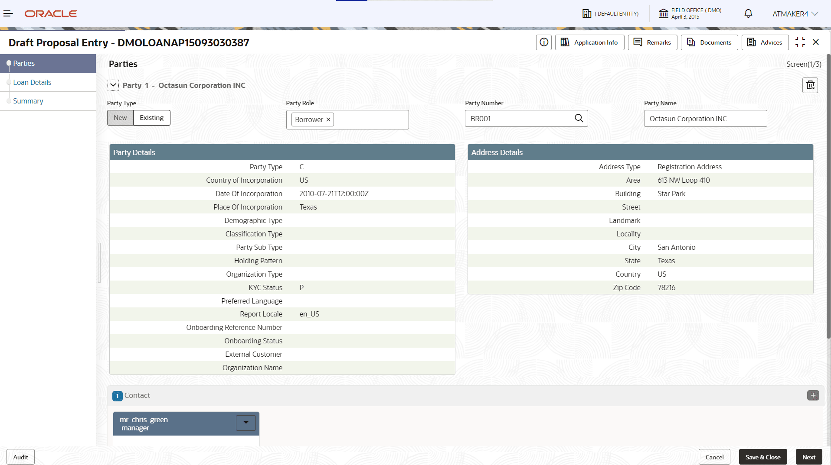Click the Oracle logo

51,14
